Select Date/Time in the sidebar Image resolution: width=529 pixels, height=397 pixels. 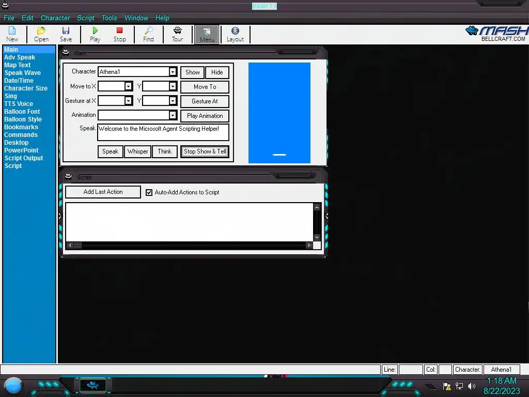(19, 81)
